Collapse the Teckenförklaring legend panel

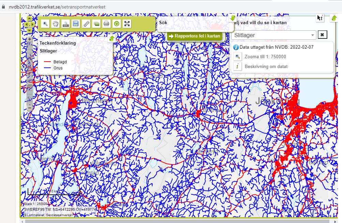tap(111, 39)
